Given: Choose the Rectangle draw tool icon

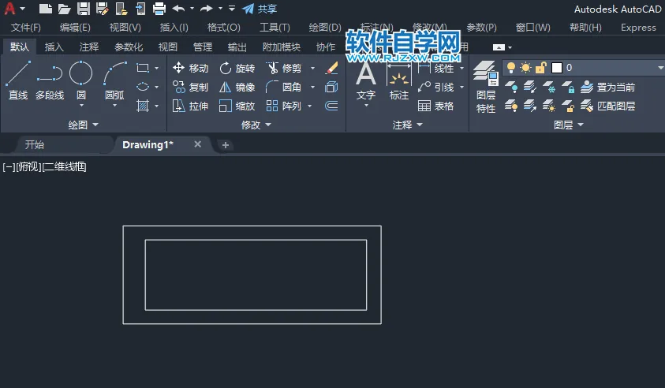Looking at the screenshot, I should 143,68.
